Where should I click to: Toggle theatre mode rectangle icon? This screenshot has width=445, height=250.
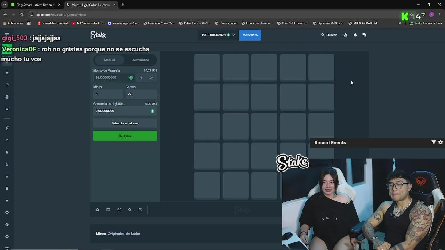tap(108, 210)
